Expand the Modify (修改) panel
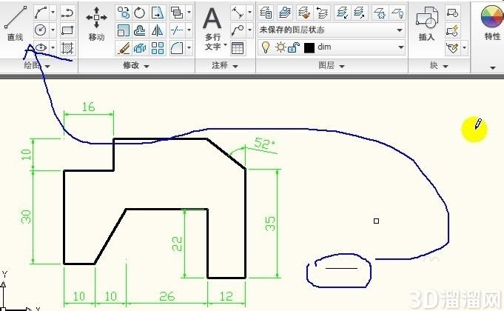504x311 pixels. [x=136, y=66]
